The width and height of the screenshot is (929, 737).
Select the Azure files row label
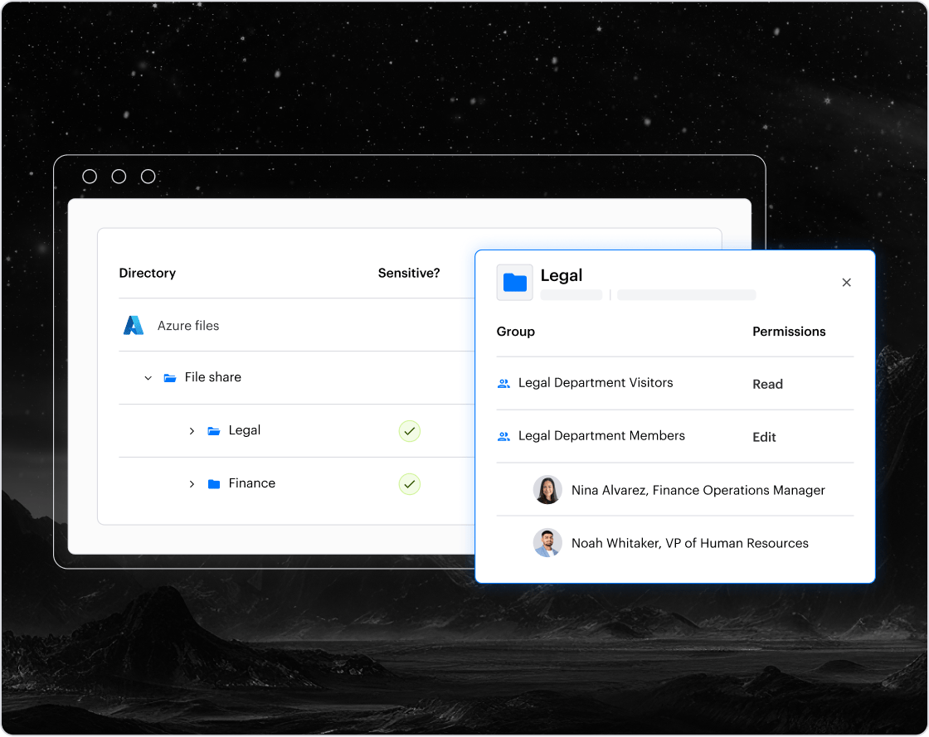click(188, 326)
